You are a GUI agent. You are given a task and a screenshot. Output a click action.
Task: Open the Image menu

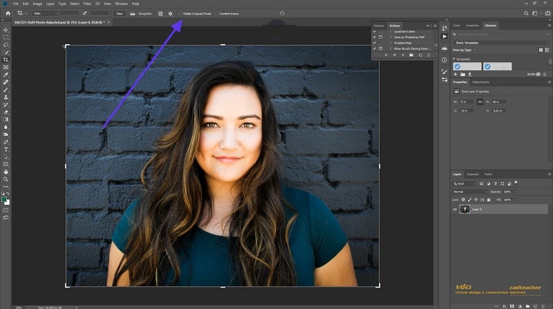tap(37, 3)
